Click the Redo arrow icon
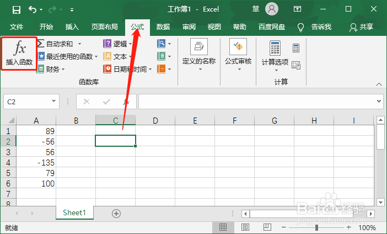This screenshot has width=387, height=234. tap(52, 9)
